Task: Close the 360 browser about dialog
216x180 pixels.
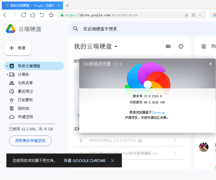Action: coord(210,64)
